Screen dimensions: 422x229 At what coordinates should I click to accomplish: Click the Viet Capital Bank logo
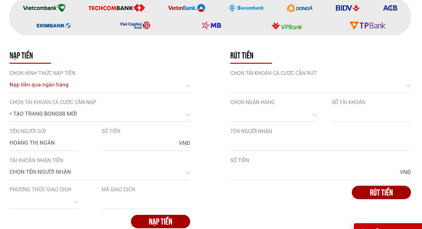click(135, 25)
